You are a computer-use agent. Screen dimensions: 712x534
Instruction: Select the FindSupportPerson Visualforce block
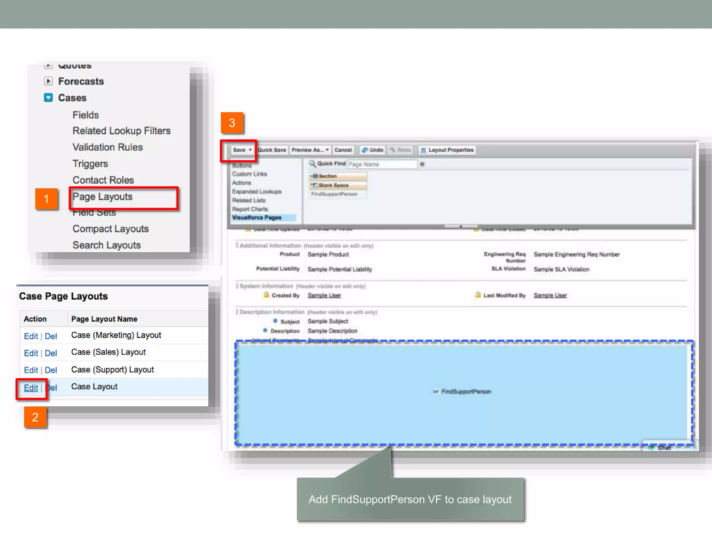[x=464, y=393]
